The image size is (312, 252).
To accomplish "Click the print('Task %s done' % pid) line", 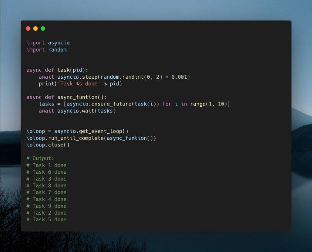I will [80, 84].
